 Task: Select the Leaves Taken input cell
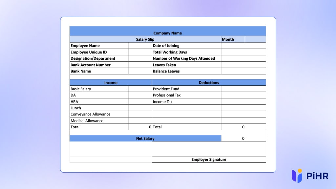[243, 65]
